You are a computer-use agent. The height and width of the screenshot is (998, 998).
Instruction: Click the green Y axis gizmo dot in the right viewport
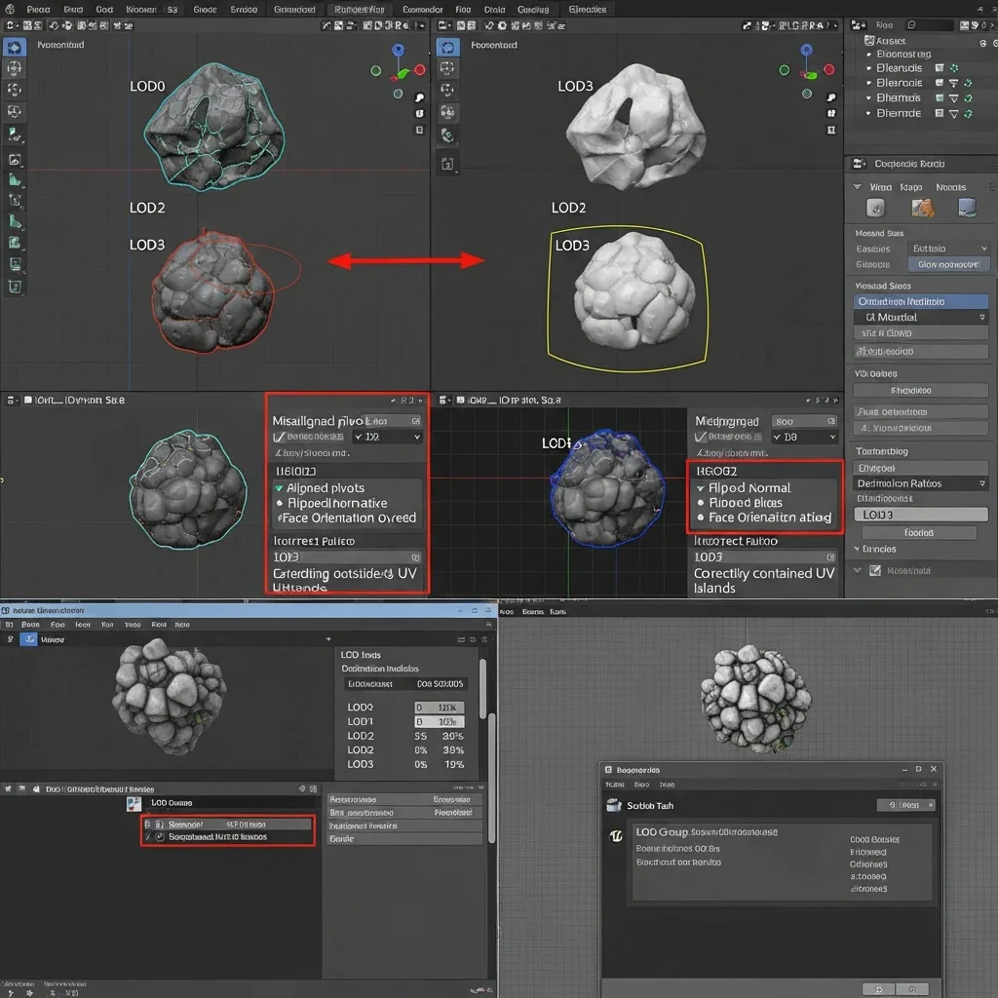pos(784,70)
